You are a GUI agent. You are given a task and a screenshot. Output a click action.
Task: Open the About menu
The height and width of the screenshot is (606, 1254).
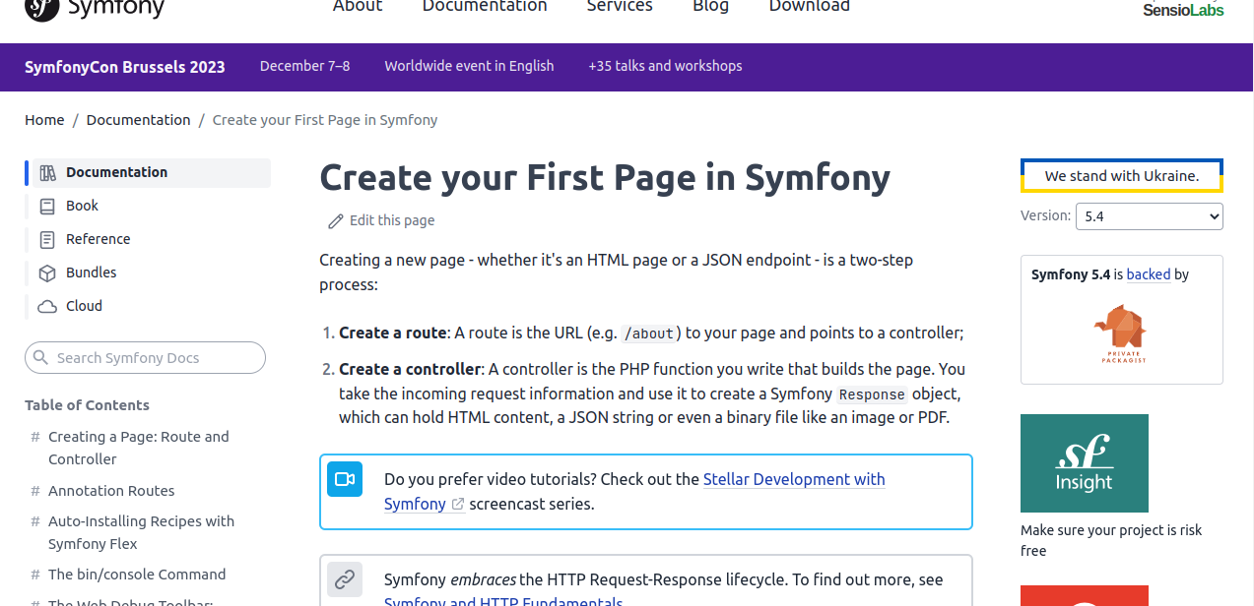pos(358,6)
